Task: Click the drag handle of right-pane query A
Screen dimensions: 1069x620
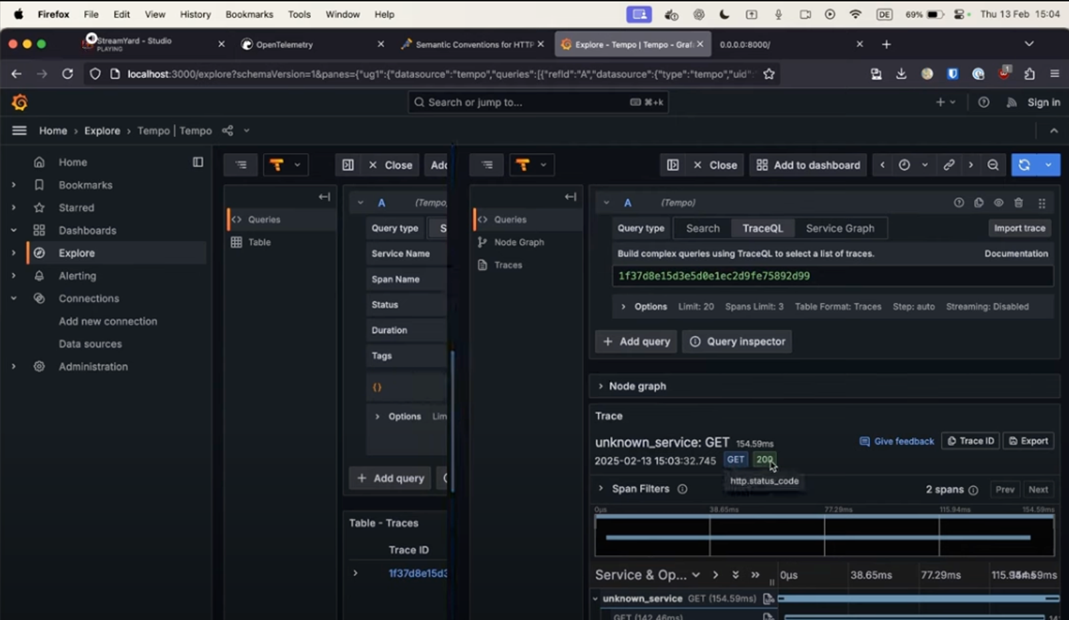Action: (1042, 202)
